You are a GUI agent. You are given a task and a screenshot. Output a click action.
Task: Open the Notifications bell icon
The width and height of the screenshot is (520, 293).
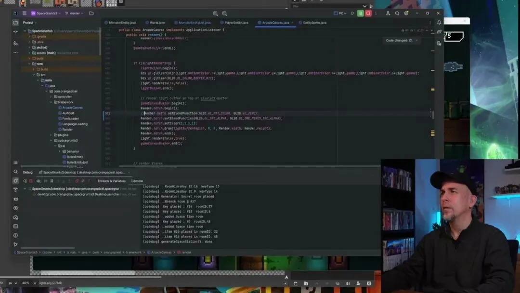click(x=439, y=23)
